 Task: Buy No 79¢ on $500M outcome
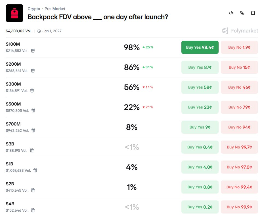(x=239, y=107)
